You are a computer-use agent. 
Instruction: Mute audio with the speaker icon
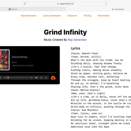(x=36, y=78)
